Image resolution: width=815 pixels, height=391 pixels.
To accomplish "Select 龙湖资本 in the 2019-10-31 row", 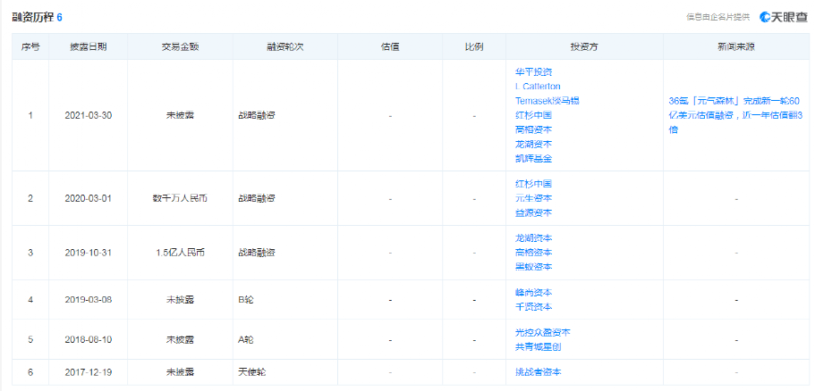I will coord(533,238).
